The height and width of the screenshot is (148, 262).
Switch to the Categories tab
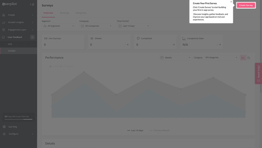click(x=81, y=13)
